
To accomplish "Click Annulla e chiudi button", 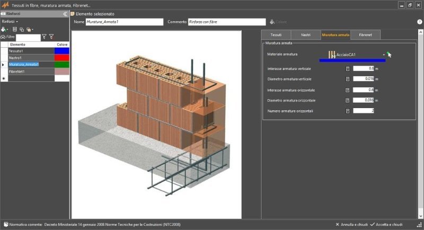I will pyautogui.click(x=351, y=224).
